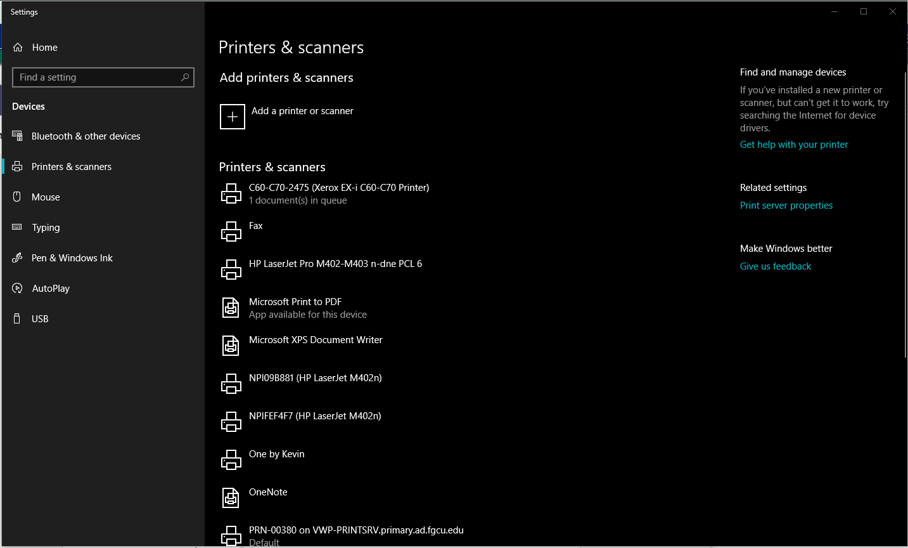Click the Microsoft Print to PDF icon
908x548 pixels.
click(x=231, y=308)
